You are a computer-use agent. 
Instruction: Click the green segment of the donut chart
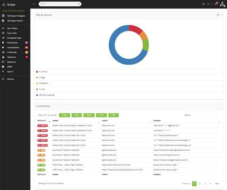(x=146, y=45)
